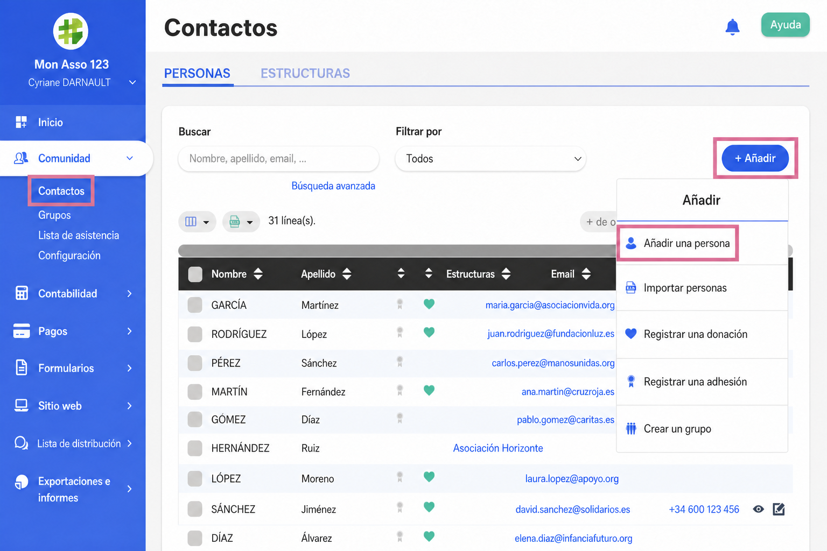
Task: Click the horizontal scrollbar above the table
Action: click(x=397, y=250)
